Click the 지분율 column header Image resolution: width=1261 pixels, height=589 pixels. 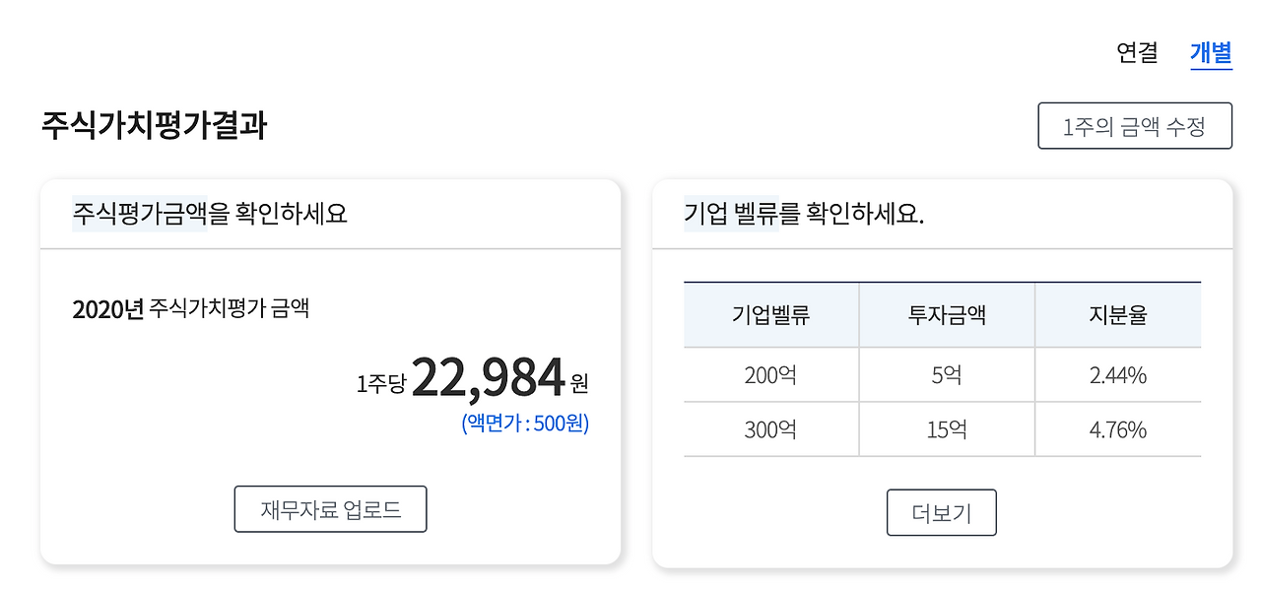pos(1118,313)
